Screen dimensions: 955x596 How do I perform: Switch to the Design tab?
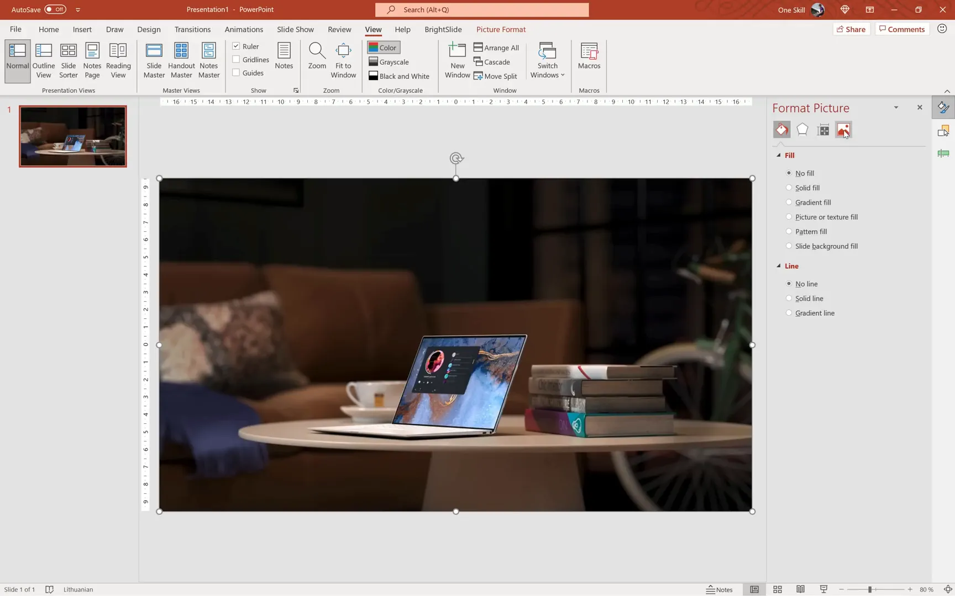pos(149,29)
